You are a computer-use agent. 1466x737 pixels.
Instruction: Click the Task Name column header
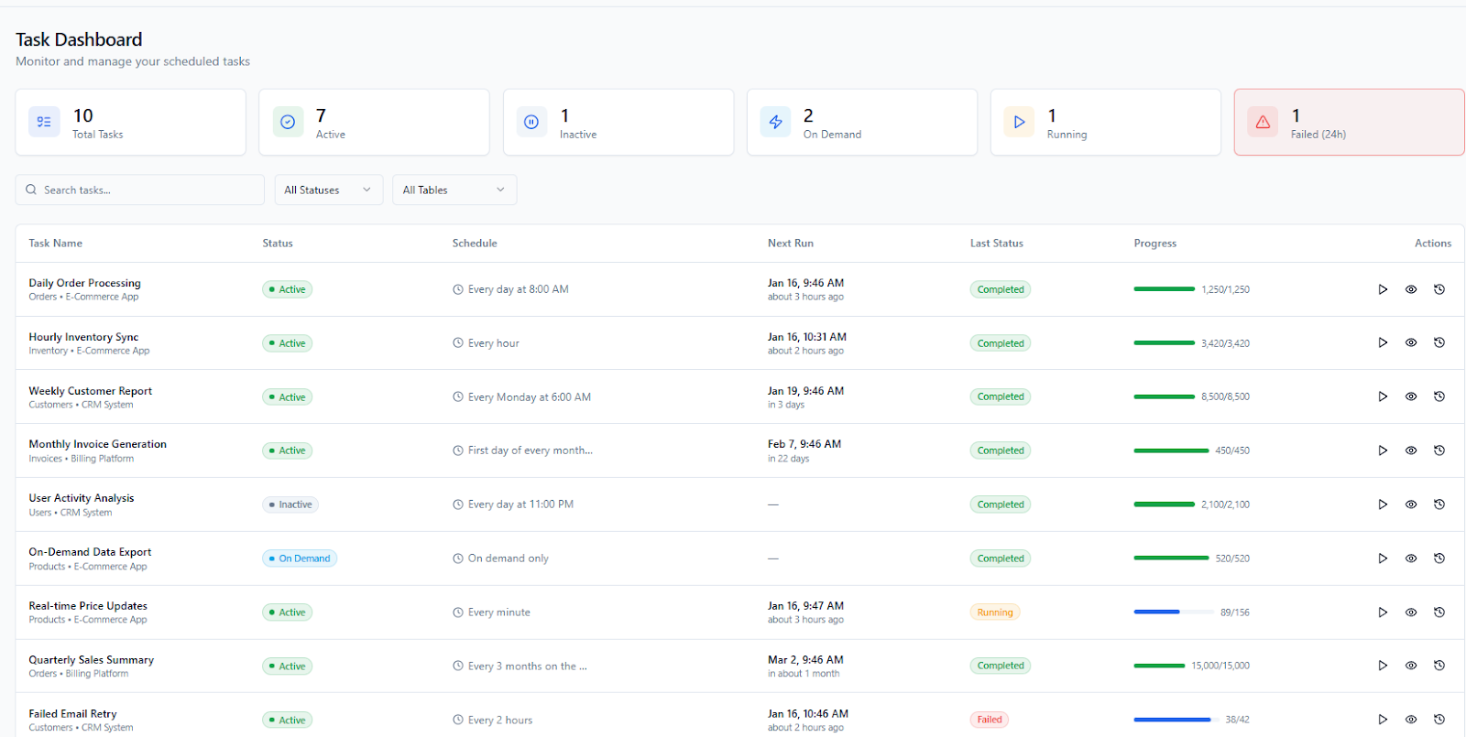click(x=56, y=244)
